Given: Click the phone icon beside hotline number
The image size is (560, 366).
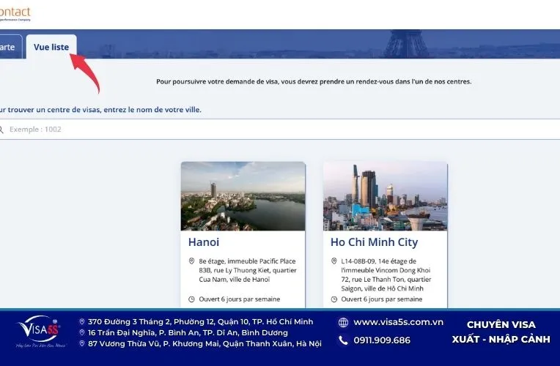Looking at the screenshot, I should pyautogui.click(x=343, y=340).
